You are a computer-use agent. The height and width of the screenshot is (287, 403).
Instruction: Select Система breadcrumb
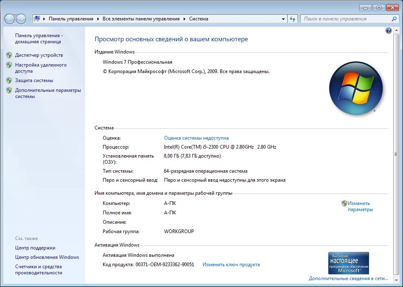click(x=199, y=19)
